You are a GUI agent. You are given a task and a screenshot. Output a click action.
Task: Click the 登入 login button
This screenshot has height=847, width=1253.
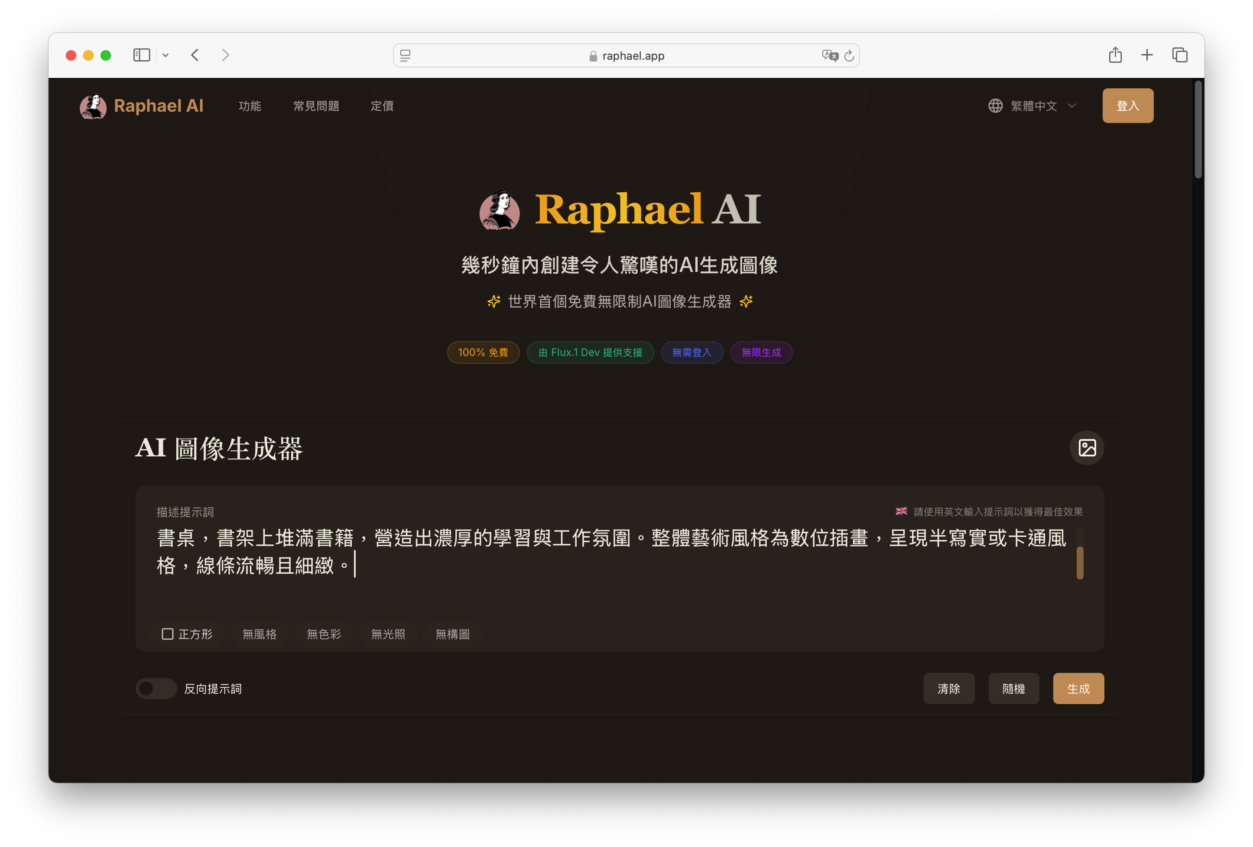point(1127,106)
